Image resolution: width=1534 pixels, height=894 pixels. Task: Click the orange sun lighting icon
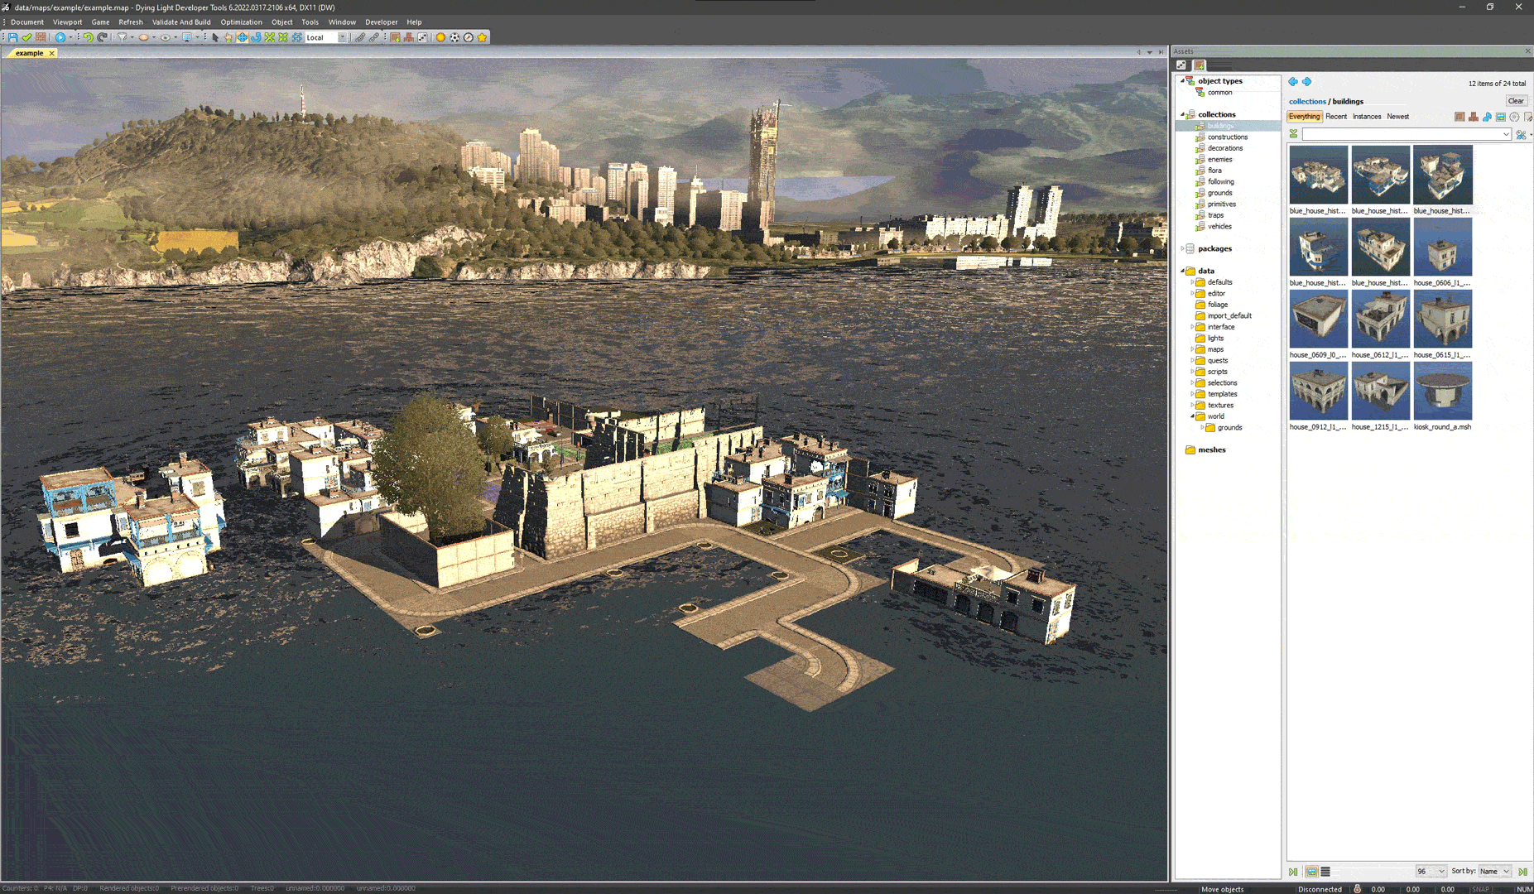(x=440, y=37)
